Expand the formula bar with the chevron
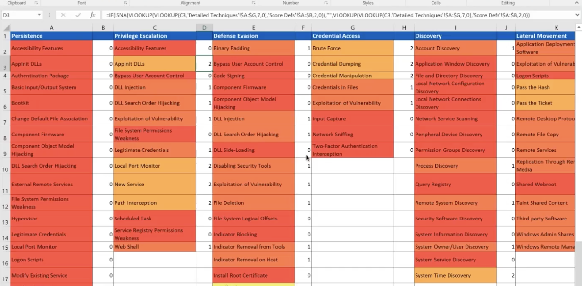This screenshot has width=582, height=286. point(577,15)
